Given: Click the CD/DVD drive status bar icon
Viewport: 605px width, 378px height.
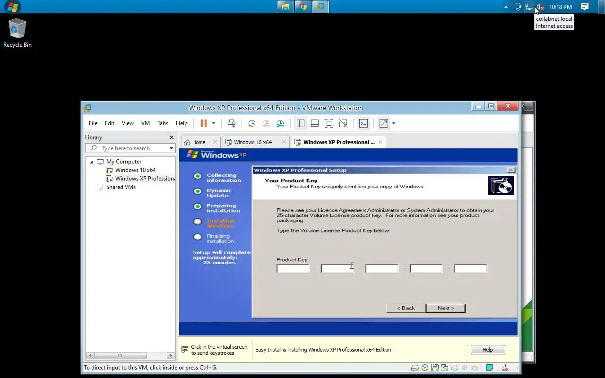Looking at the screenshot, I should coord(425,368).
